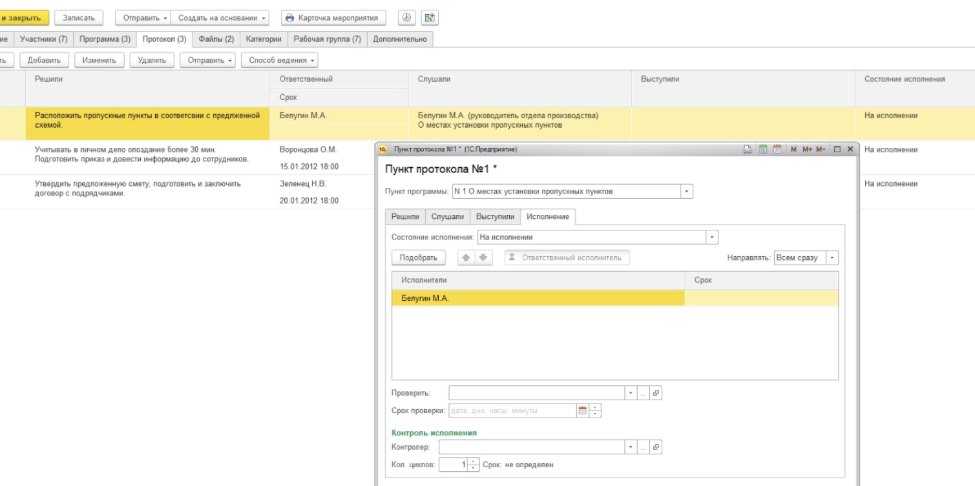Click the Срок column header in the executors table
975x486 pixels.
762,280
